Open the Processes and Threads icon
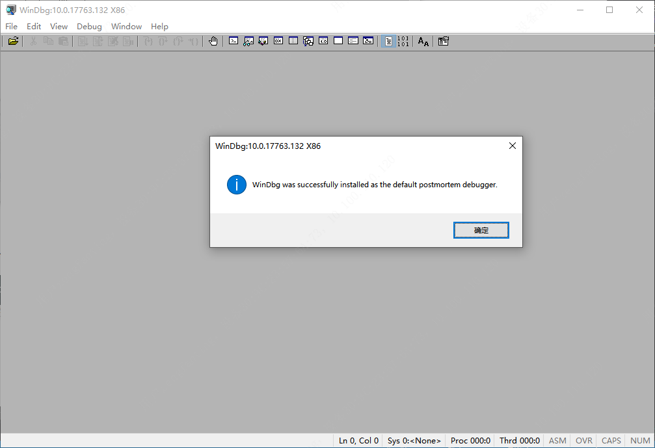 point(353,41)
